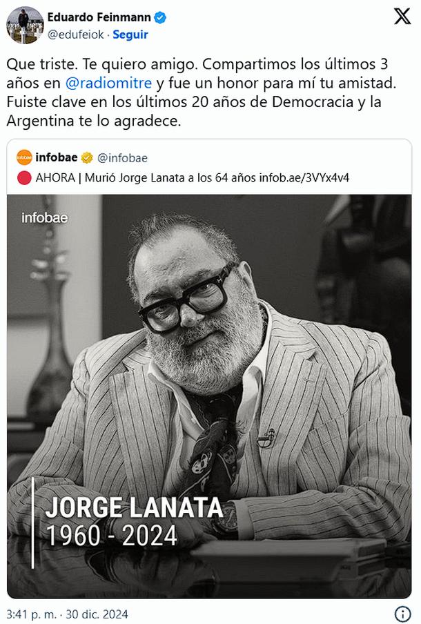This screenshot has width=421, height=624.
Task: Follow via the Seguir link
Action: [130, 35]
